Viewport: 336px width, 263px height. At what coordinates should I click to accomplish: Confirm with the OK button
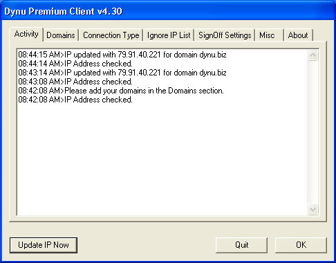click(x=301, y=245)
